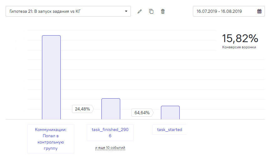268x161 pixels.
Task: Click the topmost gridline of the chart
Action: coord(125,30)
